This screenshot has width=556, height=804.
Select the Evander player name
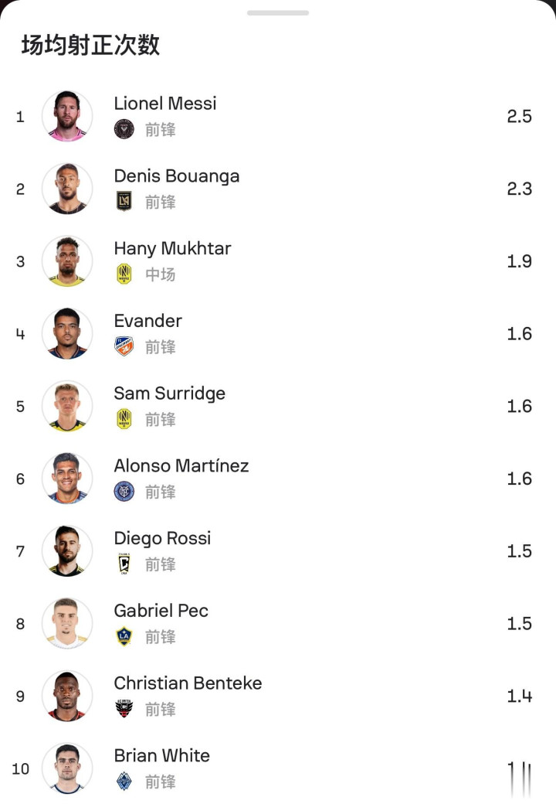147,321
